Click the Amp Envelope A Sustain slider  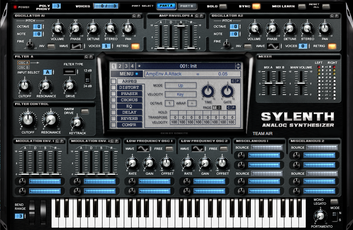click(181, 26)
